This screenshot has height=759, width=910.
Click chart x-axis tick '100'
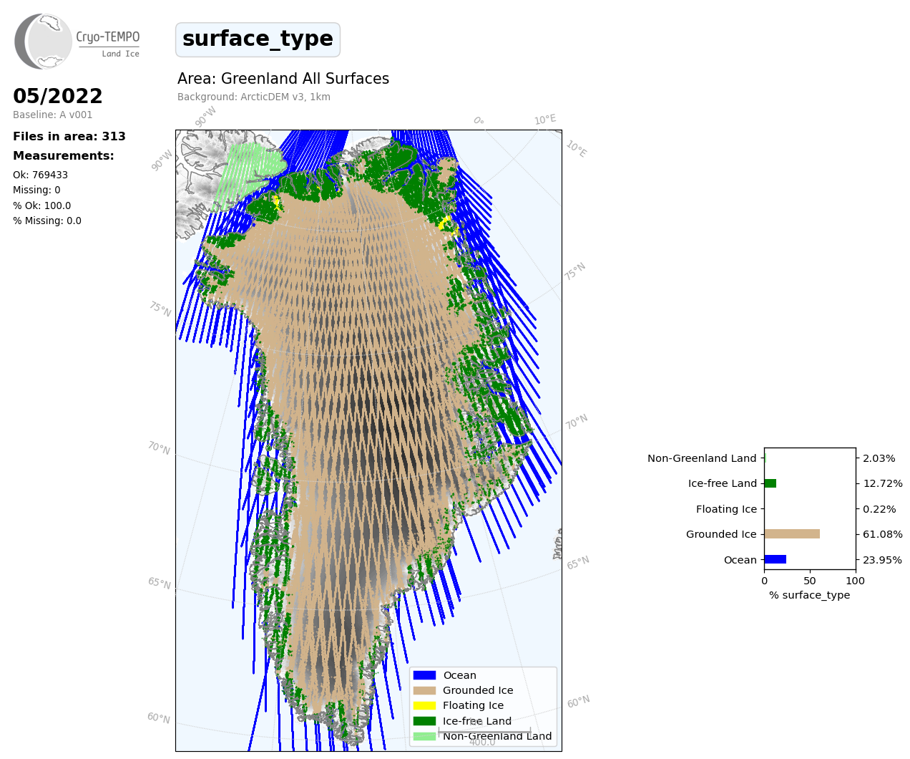pyautogui.click(x=856, y=581)
